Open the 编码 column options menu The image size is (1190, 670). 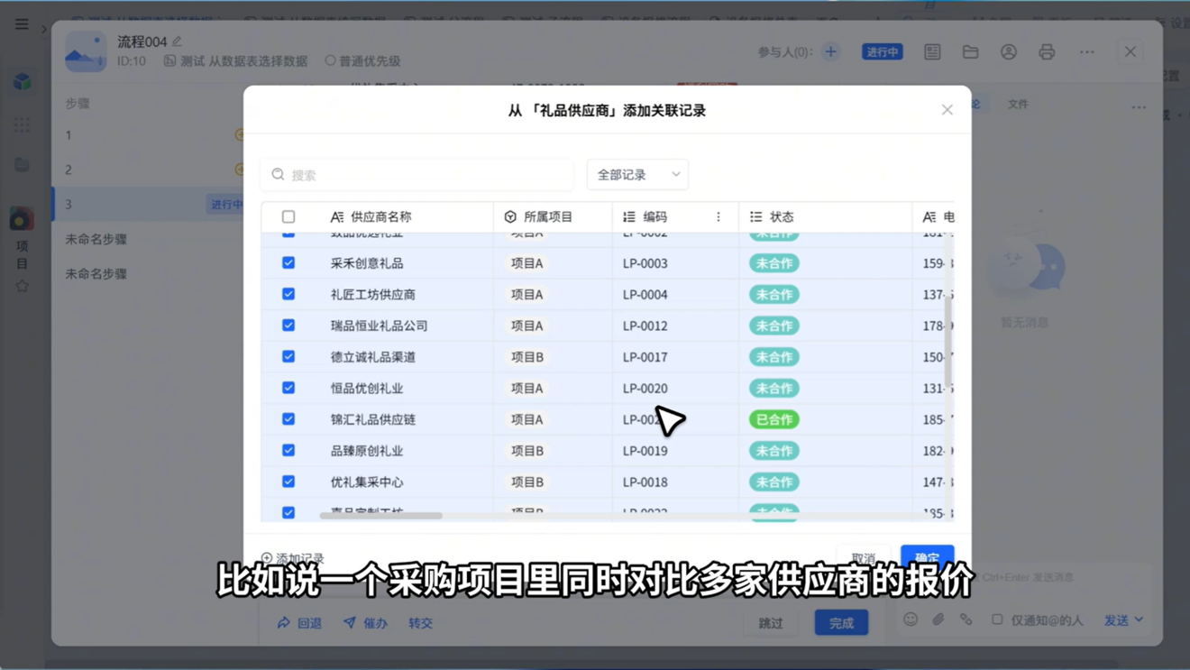[x=719, y=216]
